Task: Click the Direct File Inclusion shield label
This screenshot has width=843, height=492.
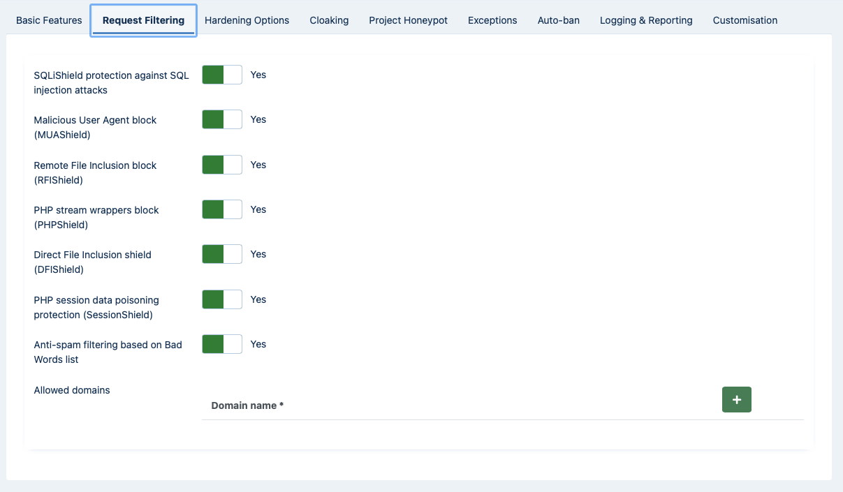Action: 92,262
